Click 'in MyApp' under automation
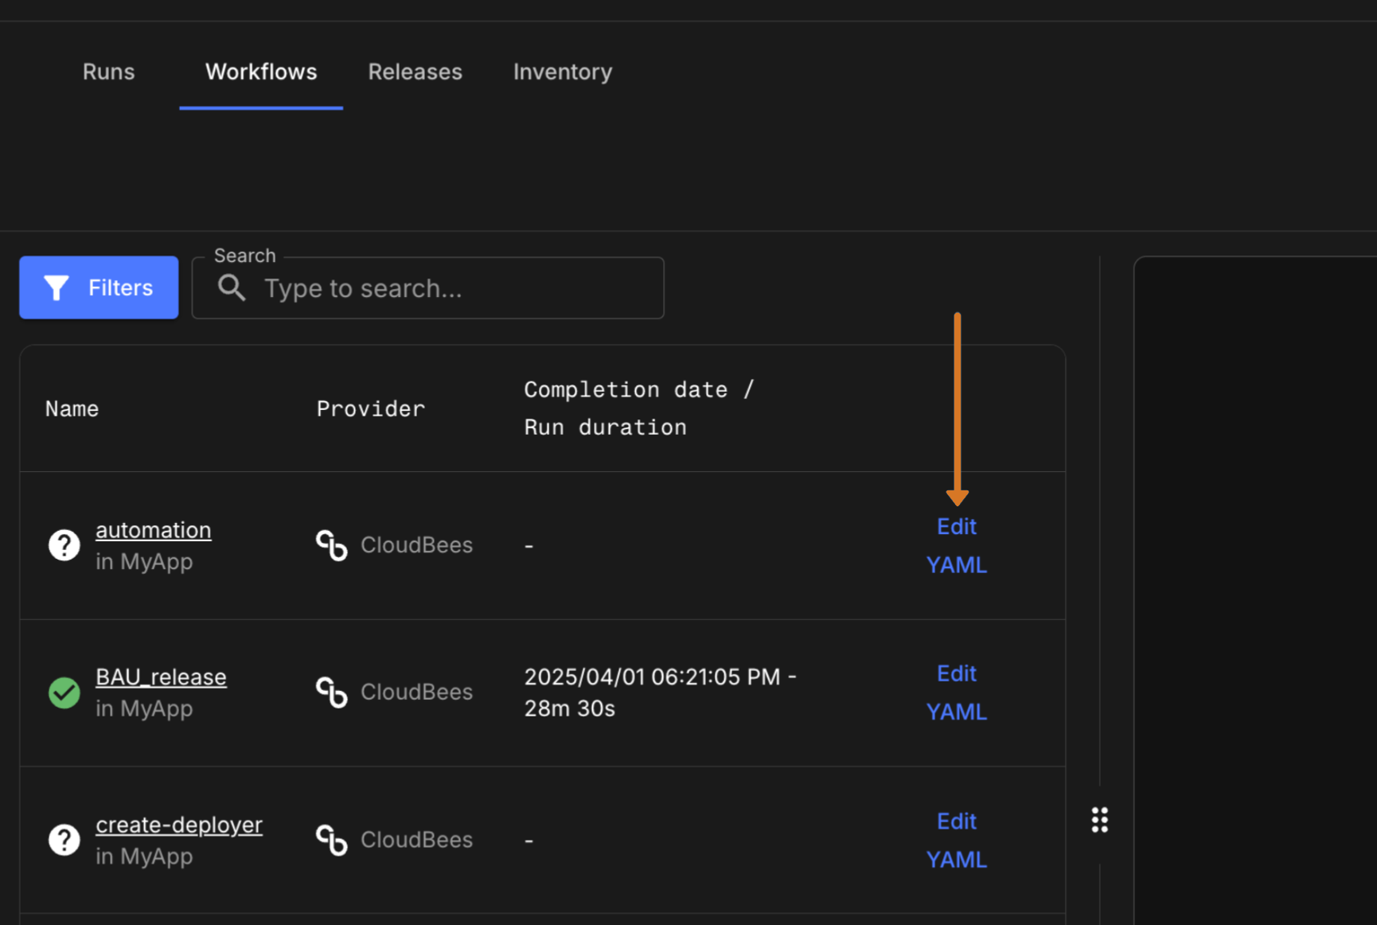The width and height of the screenshot is (1377, 925). tap(144, 562)
